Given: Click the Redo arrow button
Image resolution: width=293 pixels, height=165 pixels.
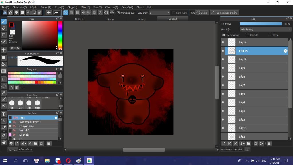Looking at the screenshot, I should [56, 13].
